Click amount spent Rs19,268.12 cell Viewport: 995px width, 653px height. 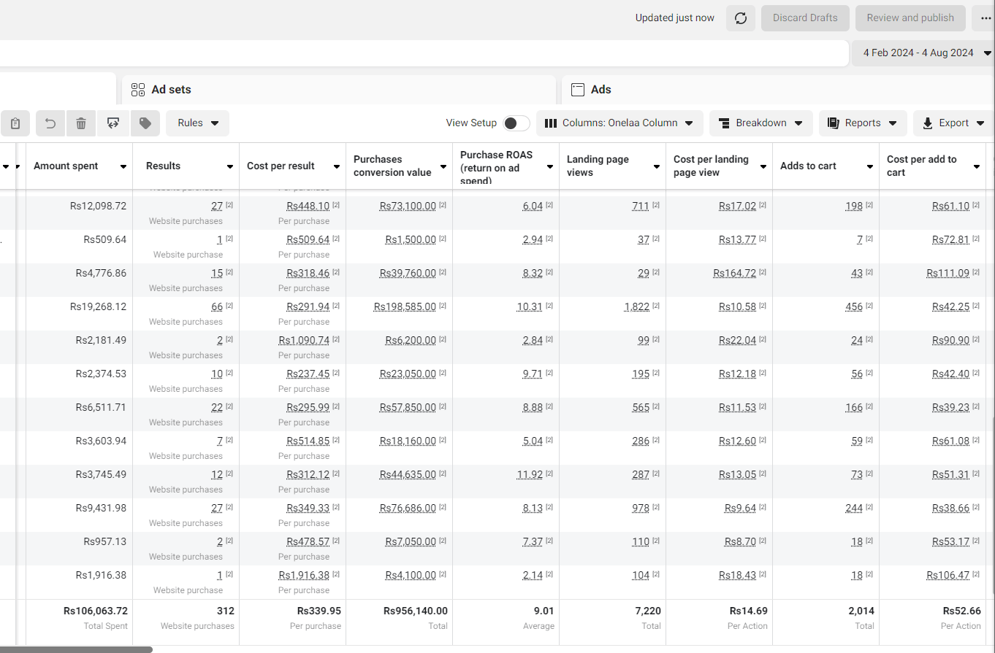98,307
